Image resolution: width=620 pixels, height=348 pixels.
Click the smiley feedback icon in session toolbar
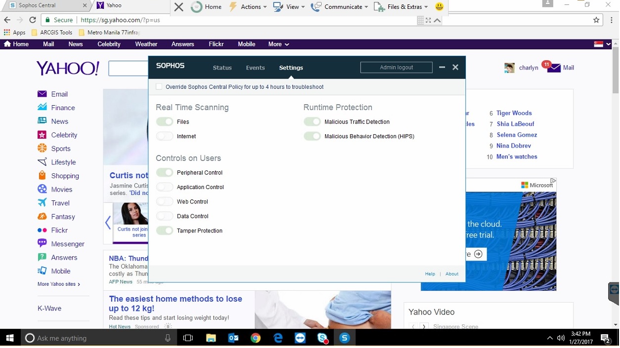[439, 7]
